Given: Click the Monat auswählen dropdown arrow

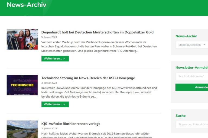Looking at the screenshot, I should click(204, 45).
